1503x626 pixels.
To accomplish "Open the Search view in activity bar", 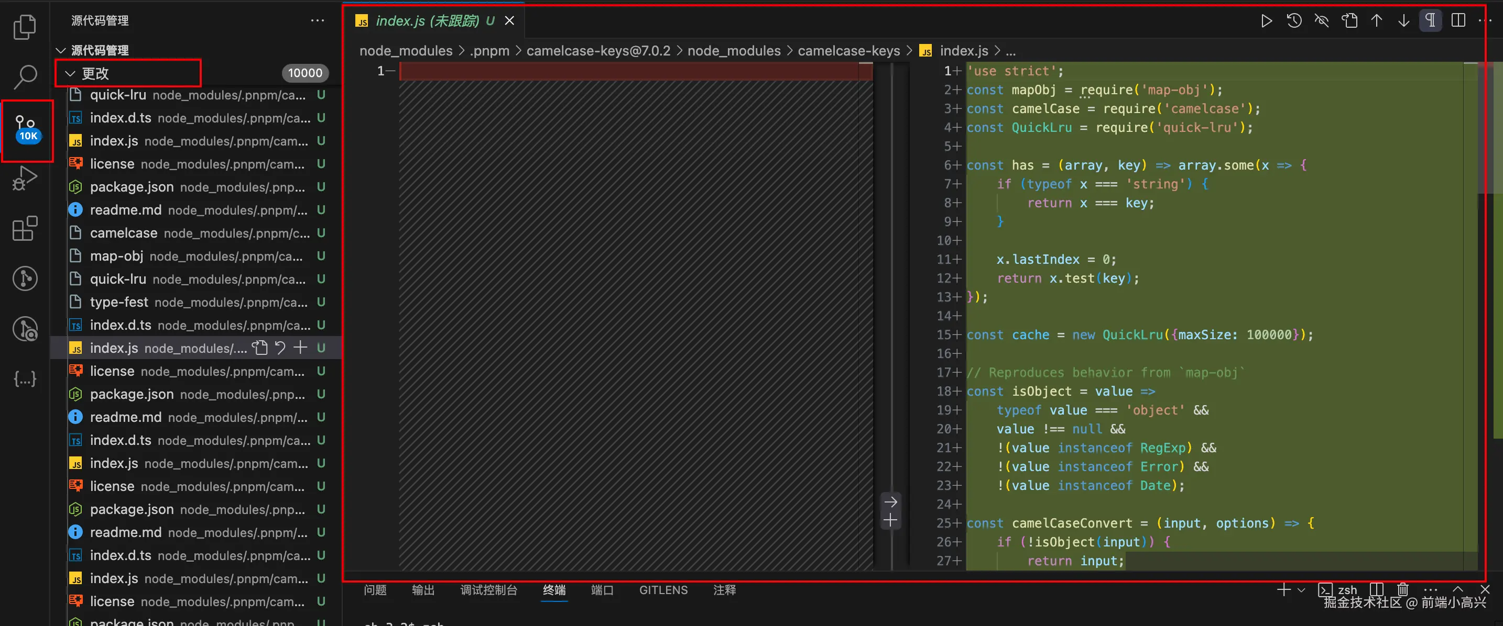I will [x=25, y=76].
